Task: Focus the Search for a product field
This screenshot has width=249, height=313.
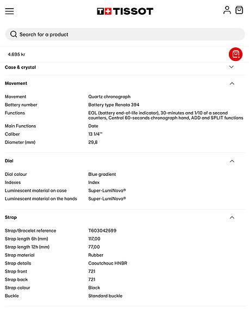Action: click(125, 34)
